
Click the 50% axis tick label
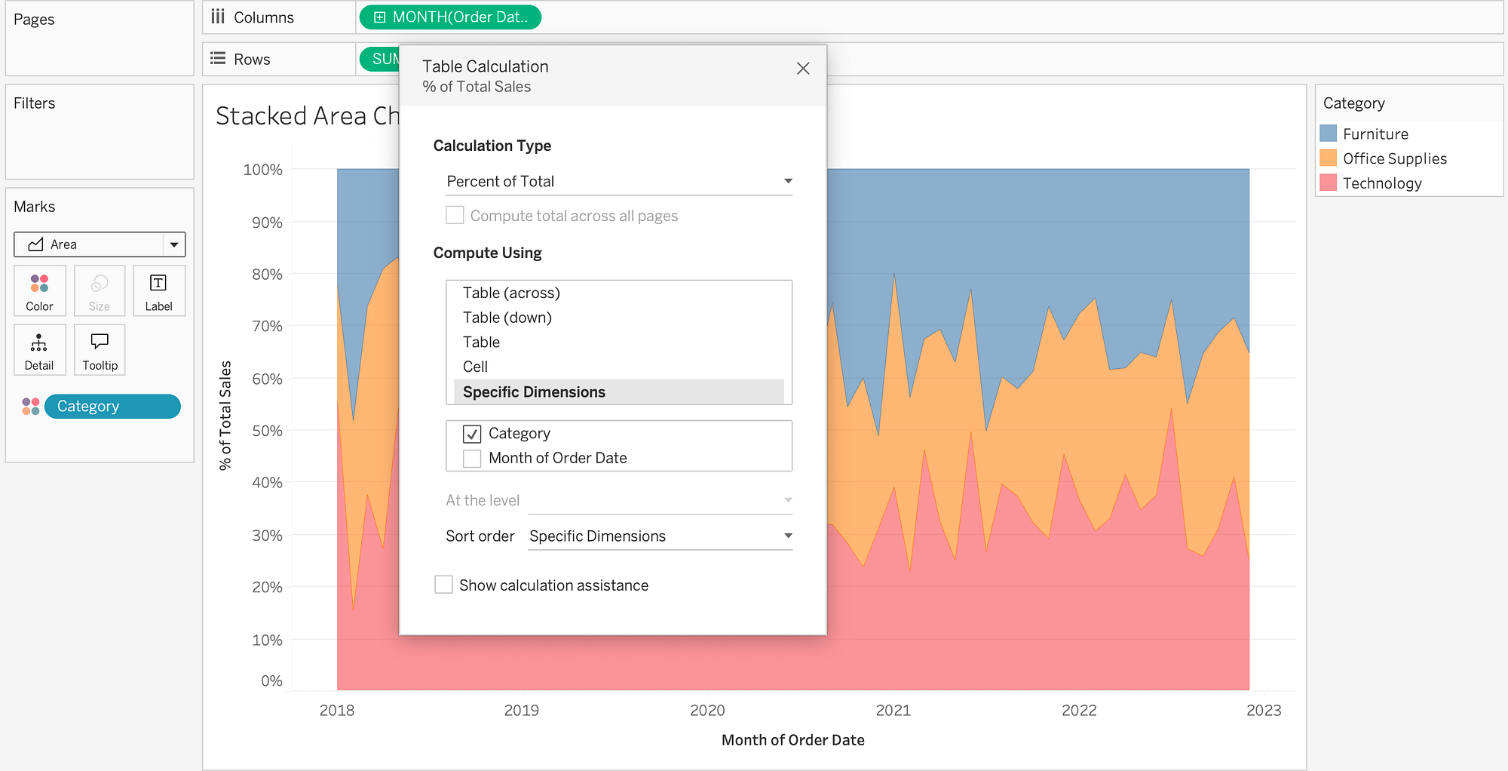pos(267,431)
